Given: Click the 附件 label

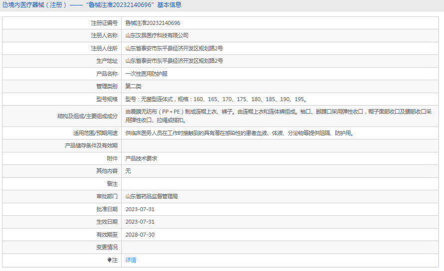Looking at the screenshot, I should (112, 159).
